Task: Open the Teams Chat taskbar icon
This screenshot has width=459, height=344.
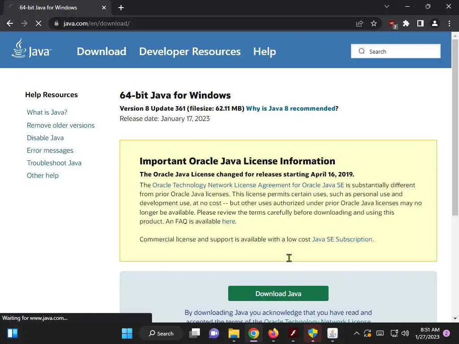Action: pos(214,333)
